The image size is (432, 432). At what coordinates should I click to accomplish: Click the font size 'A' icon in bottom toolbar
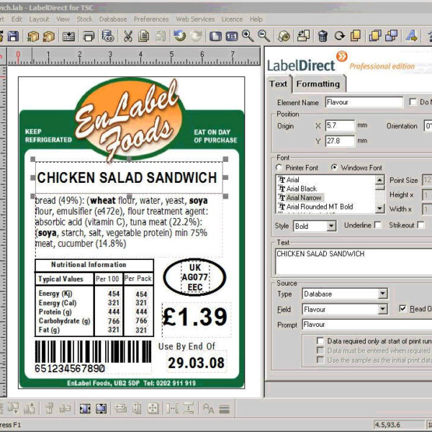[209, 408]
